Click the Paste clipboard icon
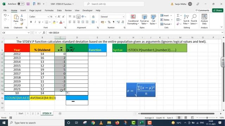225x126 pixels. (16, 17)
